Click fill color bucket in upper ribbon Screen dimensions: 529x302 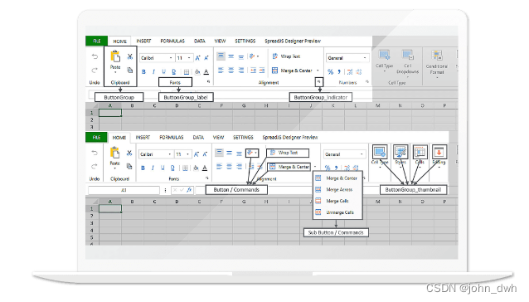point(197,71)
